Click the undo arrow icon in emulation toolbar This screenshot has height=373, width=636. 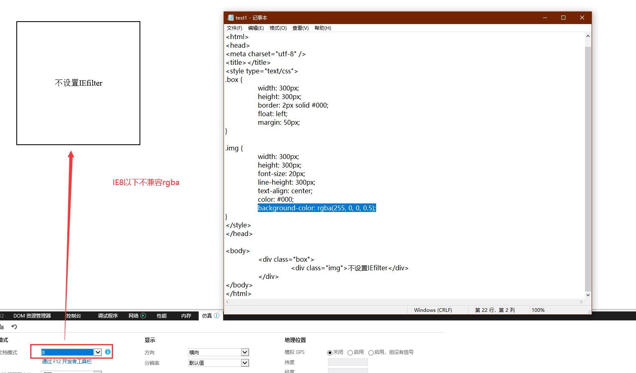click(14, 327)
